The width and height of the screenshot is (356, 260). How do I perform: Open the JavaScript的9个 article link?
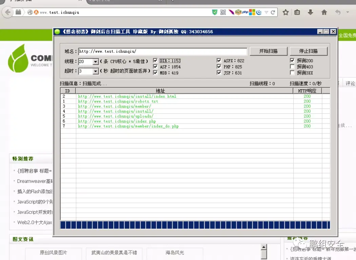tap(35, 202)
